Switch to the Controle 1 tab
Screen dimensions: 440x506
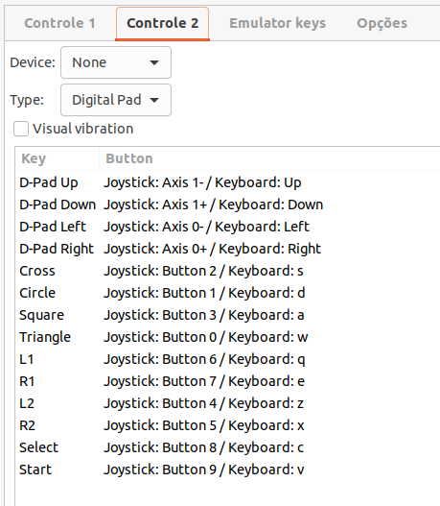coord(59,23)
